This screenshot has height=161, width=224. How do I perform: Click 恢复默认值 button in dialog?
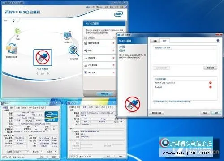(x=156, y=113)
